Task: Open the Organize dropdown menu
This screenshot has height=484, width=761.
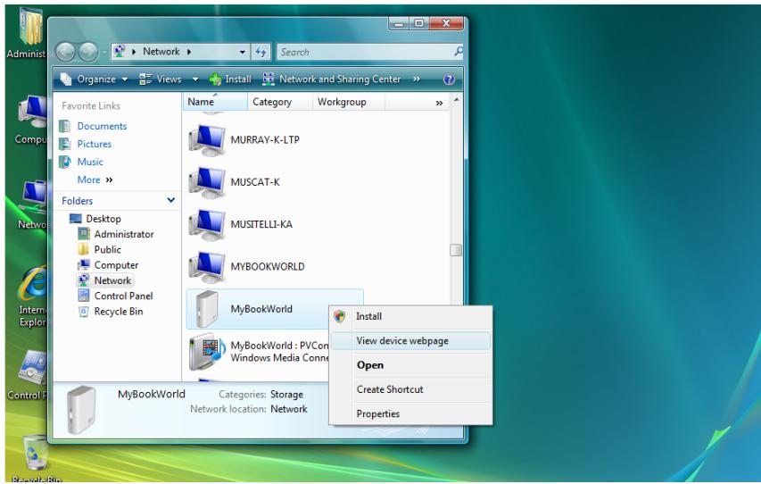Action: (x=95, y=79)
